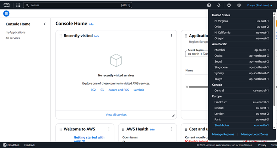The width and height of the screenshot is (277, 148).
Task: Open Recently visited widget options menu
Action: [x=172, y=36]
